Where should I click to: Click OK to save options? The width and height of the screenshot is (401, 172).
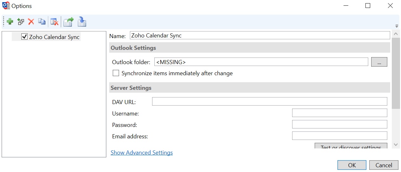(352, 165)
